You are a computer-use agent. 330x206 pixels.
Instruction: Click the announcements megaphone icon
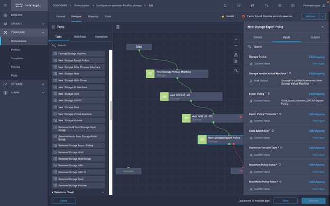coord(252,5)
